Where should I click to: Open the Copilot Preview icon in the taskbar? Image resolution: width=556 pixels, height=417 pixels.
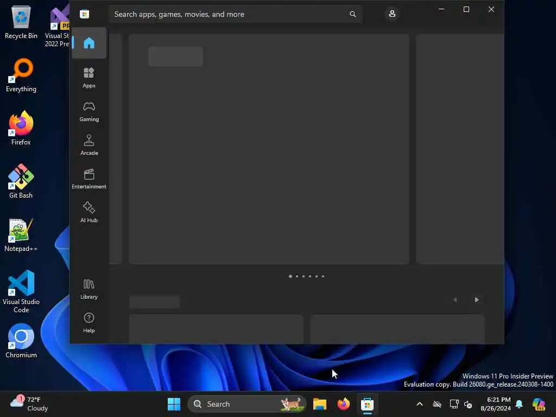pos(539,404)
